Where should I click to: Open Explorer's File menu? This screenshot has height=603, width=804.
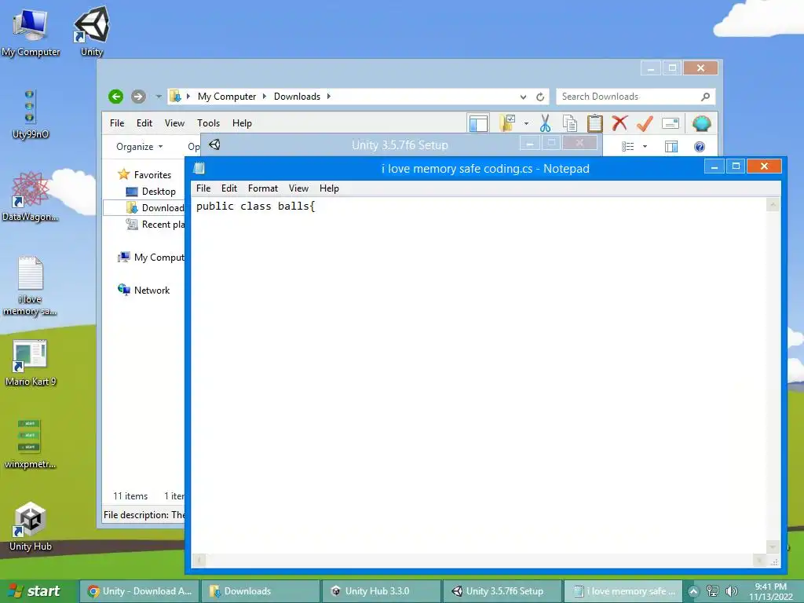pyautogui.click(x=117, y=123)
